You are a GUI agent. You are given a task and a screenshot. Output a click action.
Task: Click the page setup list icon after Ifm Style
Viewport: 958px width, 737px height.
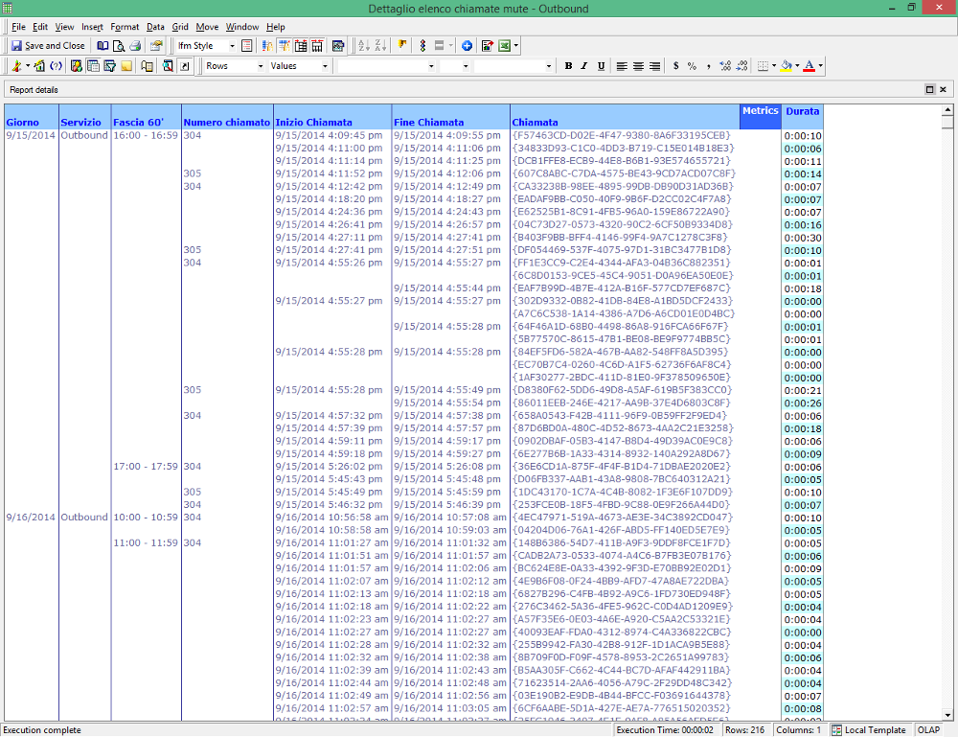(247, 46)
